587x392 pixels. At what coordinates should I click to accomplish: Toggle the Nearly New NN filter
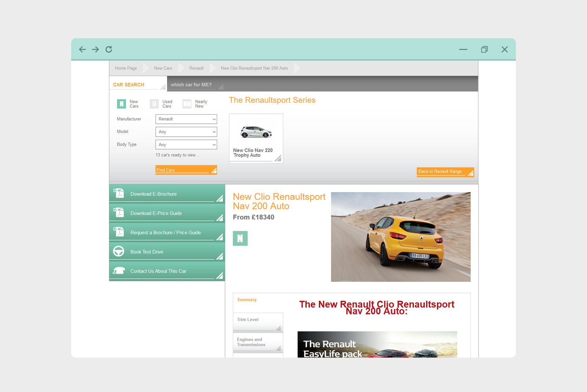click(x=187, y=104)
